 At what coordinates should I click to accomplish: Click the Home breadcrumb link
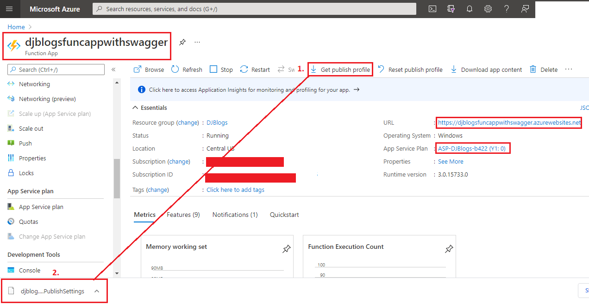coord(16,27)
